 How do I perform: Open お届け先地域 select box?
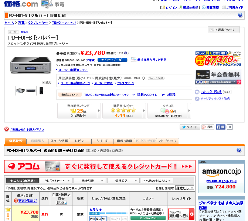point(184,188)
